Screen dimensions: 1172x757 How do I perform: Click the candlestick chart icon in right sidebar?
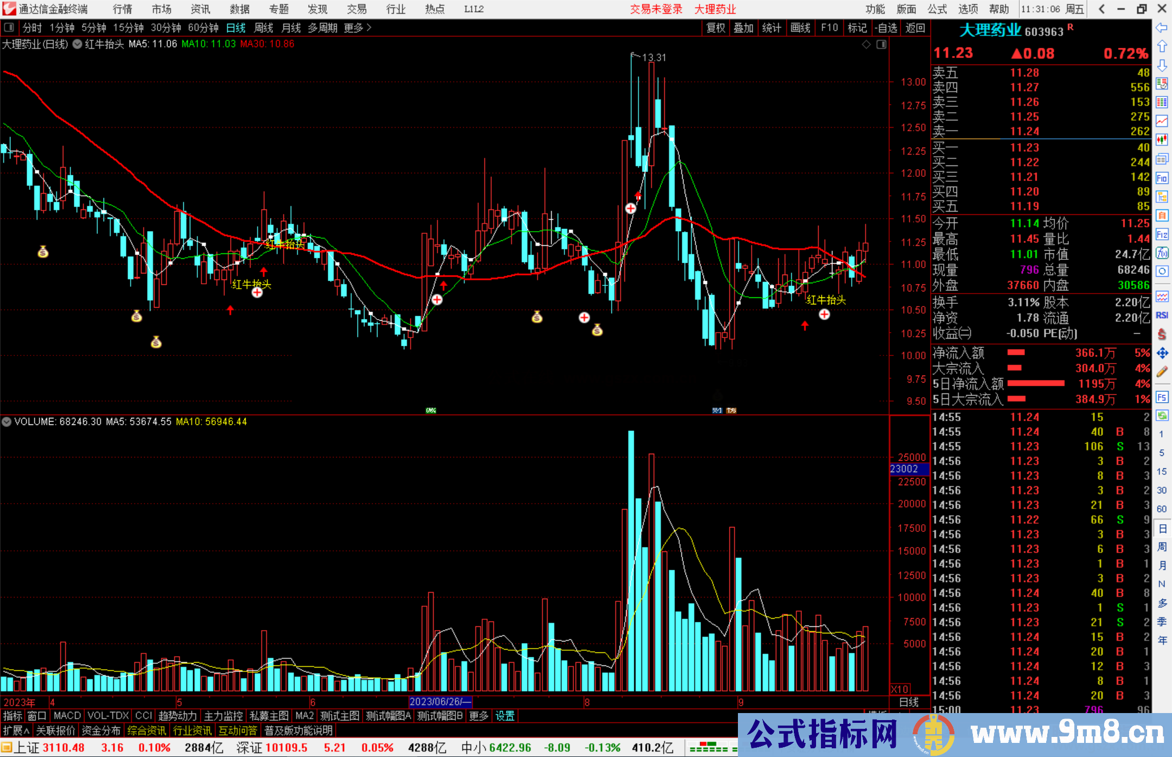point(1162,140)
